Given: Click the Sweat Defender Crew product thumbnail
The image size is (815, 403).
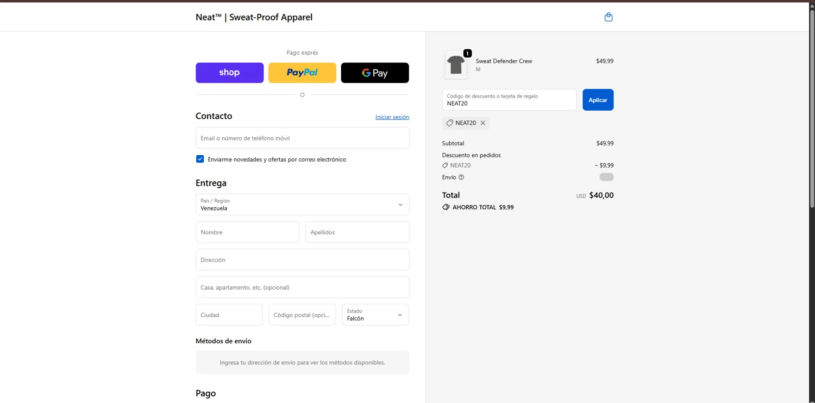Looking at the screenshot, I should [456, 65].
